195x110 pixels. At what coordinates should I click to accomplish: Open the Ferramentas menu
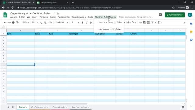point(64,17)
